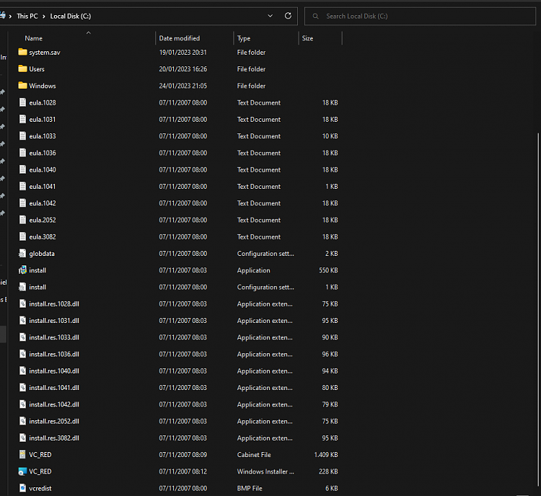
Task: Click the 6 KB size cell
Action: point(331,488)
